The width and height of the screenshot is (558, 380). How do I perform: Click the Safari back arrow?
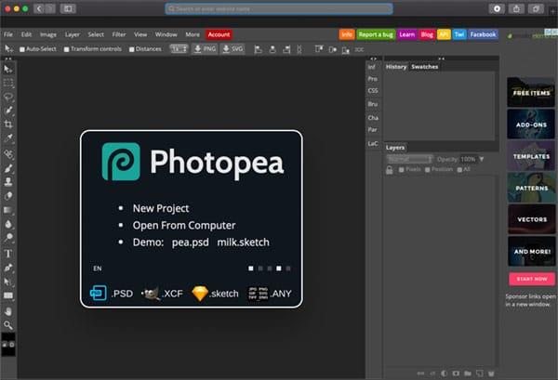tap(39, 8)
